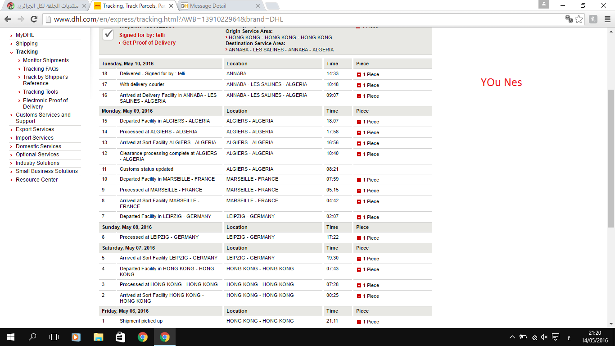Open Chrome menu with three dots

pos(606,19)
